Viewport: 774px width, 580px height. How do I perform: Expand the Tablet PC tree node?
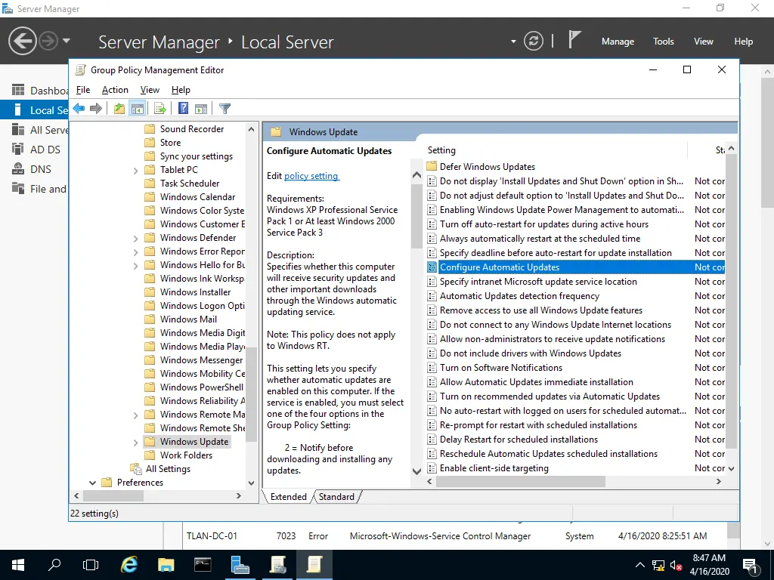(136, 171)
